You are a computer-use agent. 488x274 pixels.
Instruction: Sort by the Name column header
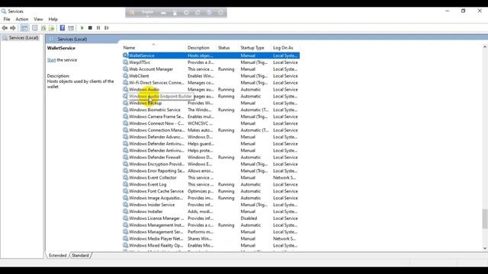(154, 48)
